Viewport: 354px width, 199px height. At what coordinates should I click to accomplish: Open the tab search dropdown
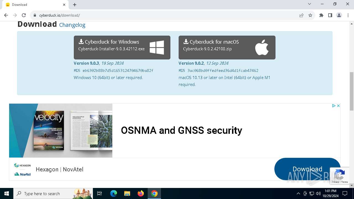(309, 4)
